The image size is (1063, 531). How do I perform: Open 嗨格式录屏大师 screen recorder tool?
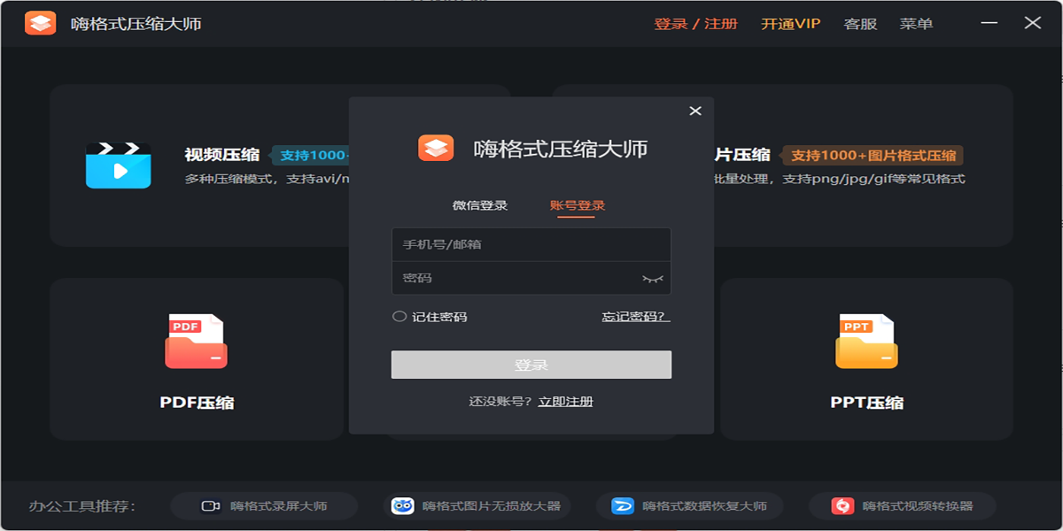click(x=264, y=506)
